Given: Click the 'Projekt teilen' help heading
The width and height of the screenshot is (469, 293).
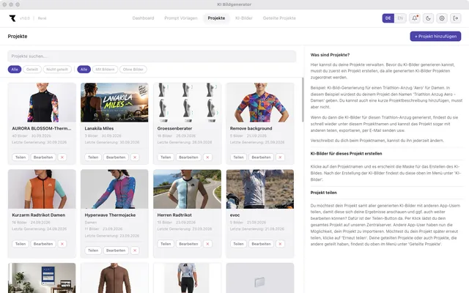Looking at the screenshot, I should click(324, 193).
